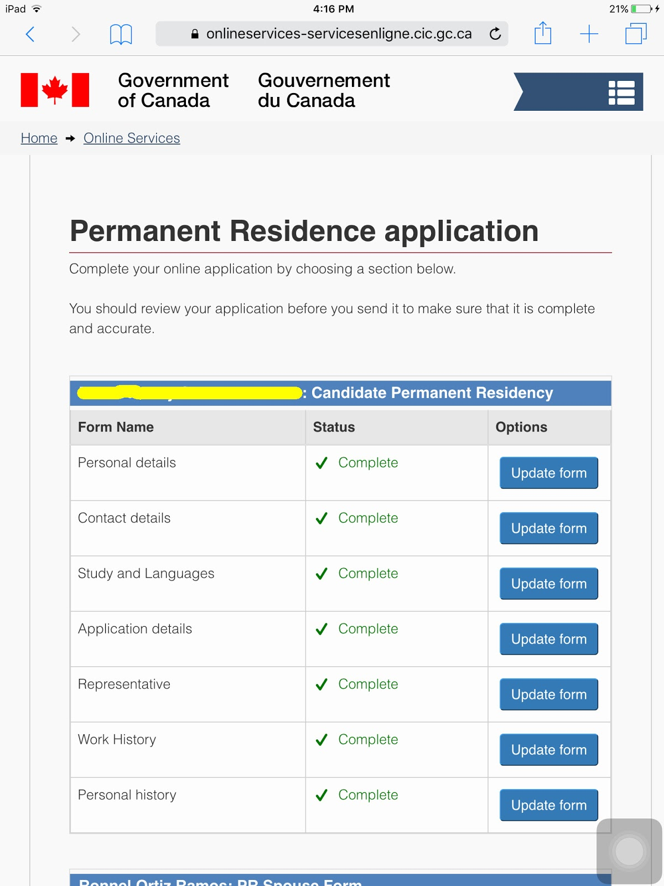Screen dimensions: 664x886
Task: Tap the address bar URL field
Action: pyautogui.click(x=331, y=34)
